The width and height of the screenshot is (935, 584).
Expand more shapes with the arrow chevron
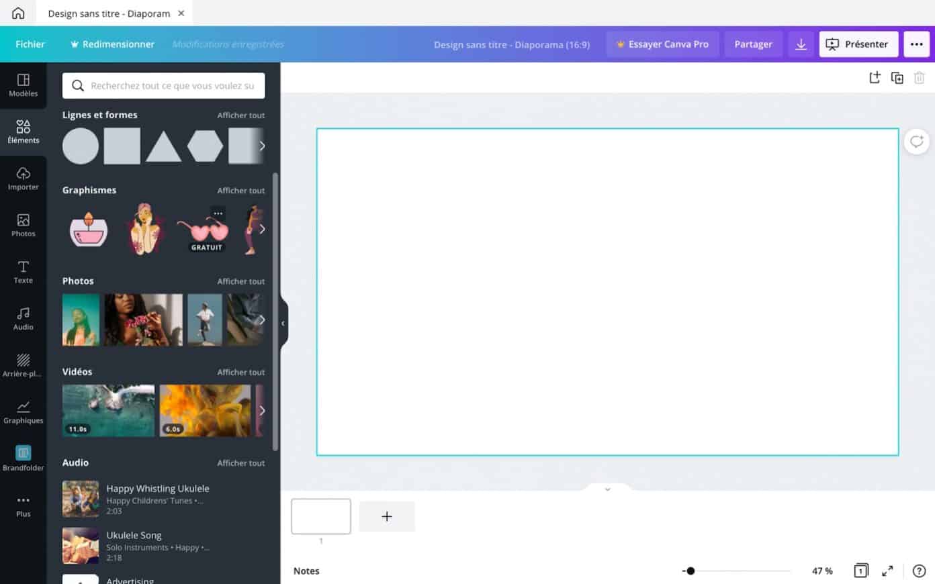263,146
